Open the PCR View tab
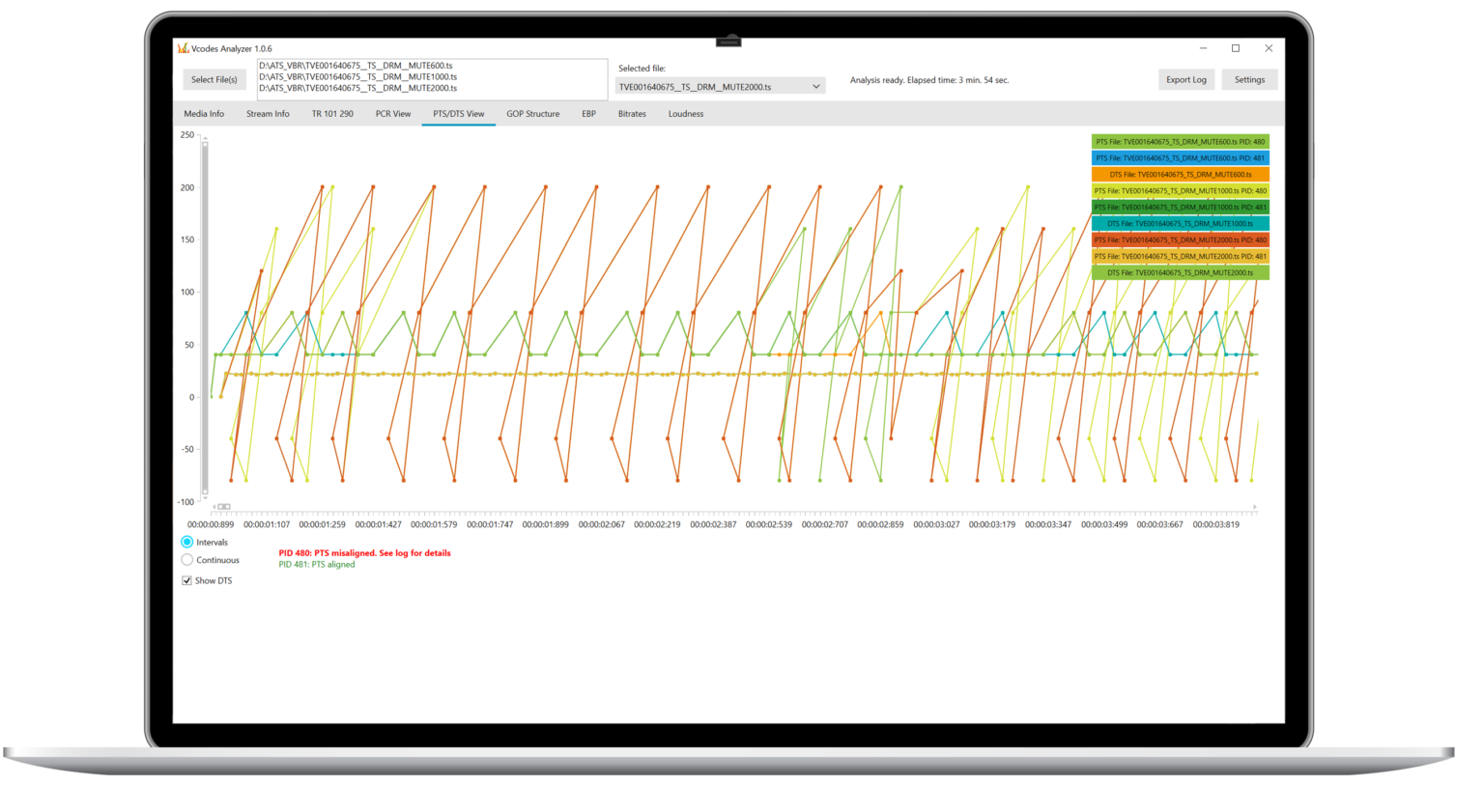This screenshot has height=786, width=1484. [x=393, y=113]
